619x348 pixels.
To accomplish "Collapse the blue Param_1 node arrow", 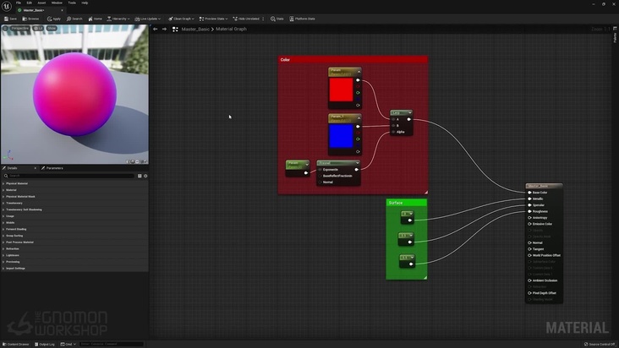I will click(359, 118).
